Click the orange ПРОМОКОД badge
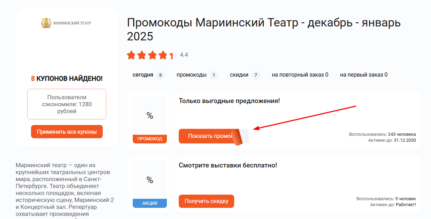The image size is (431, 219). point(150,139)
